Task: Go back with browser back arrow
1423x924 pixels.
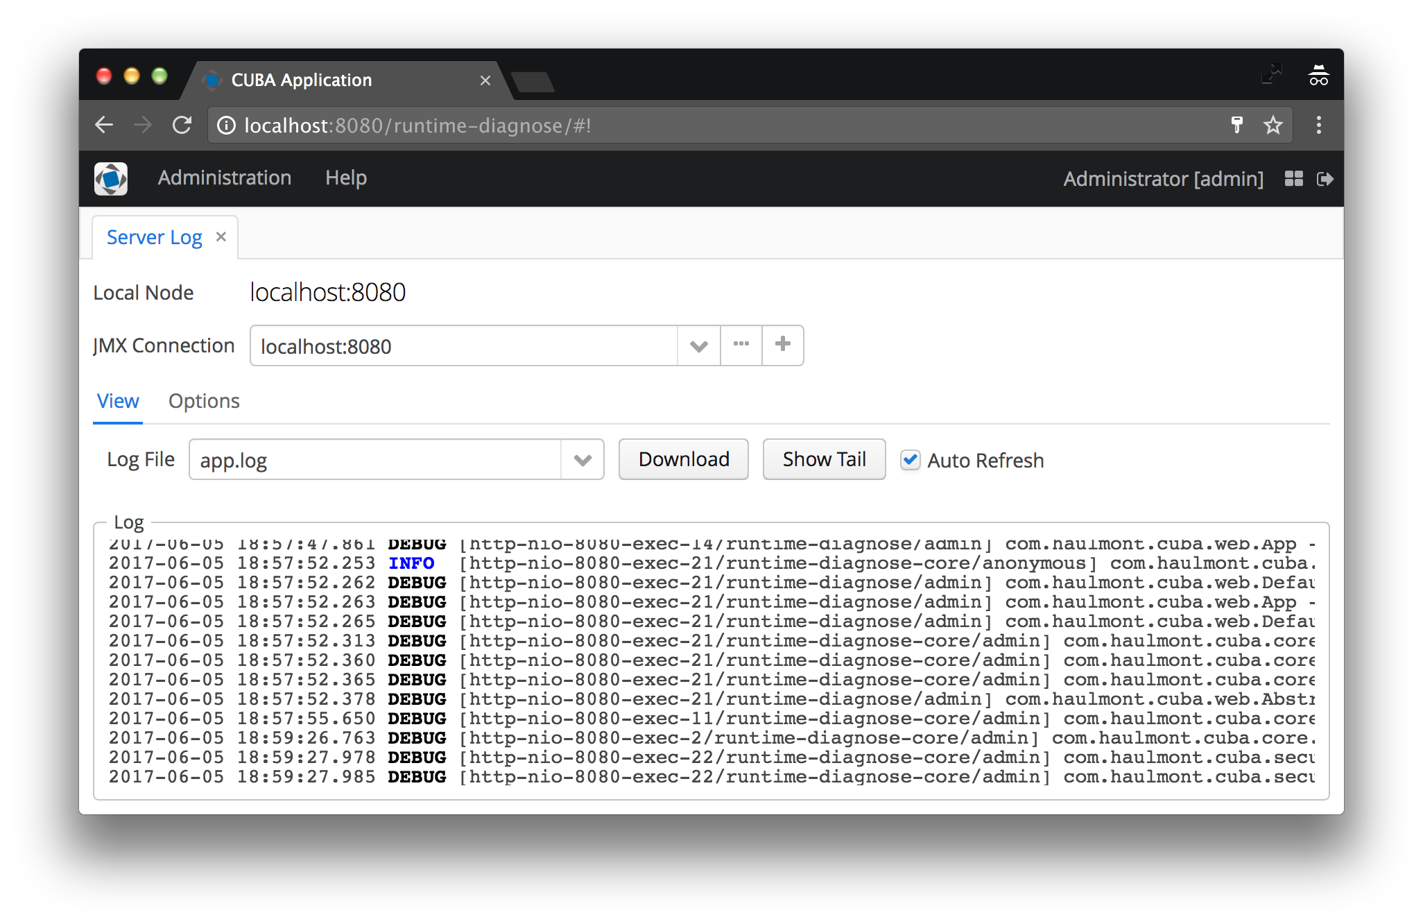Action: (x=104, y=125)
